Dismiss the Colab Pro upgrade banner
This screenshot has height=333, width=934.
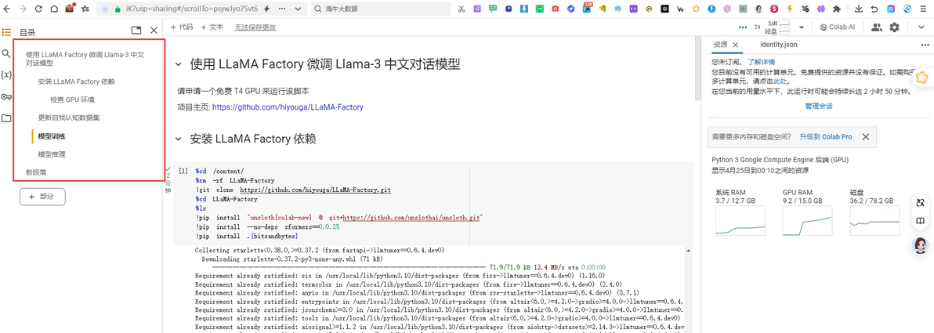(866, 136)
